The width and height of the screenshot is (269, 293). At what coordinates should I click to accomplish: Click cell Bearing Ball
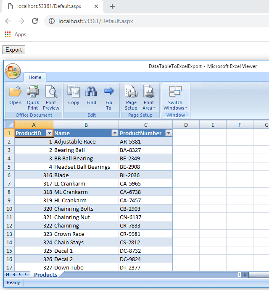(86, 150)
